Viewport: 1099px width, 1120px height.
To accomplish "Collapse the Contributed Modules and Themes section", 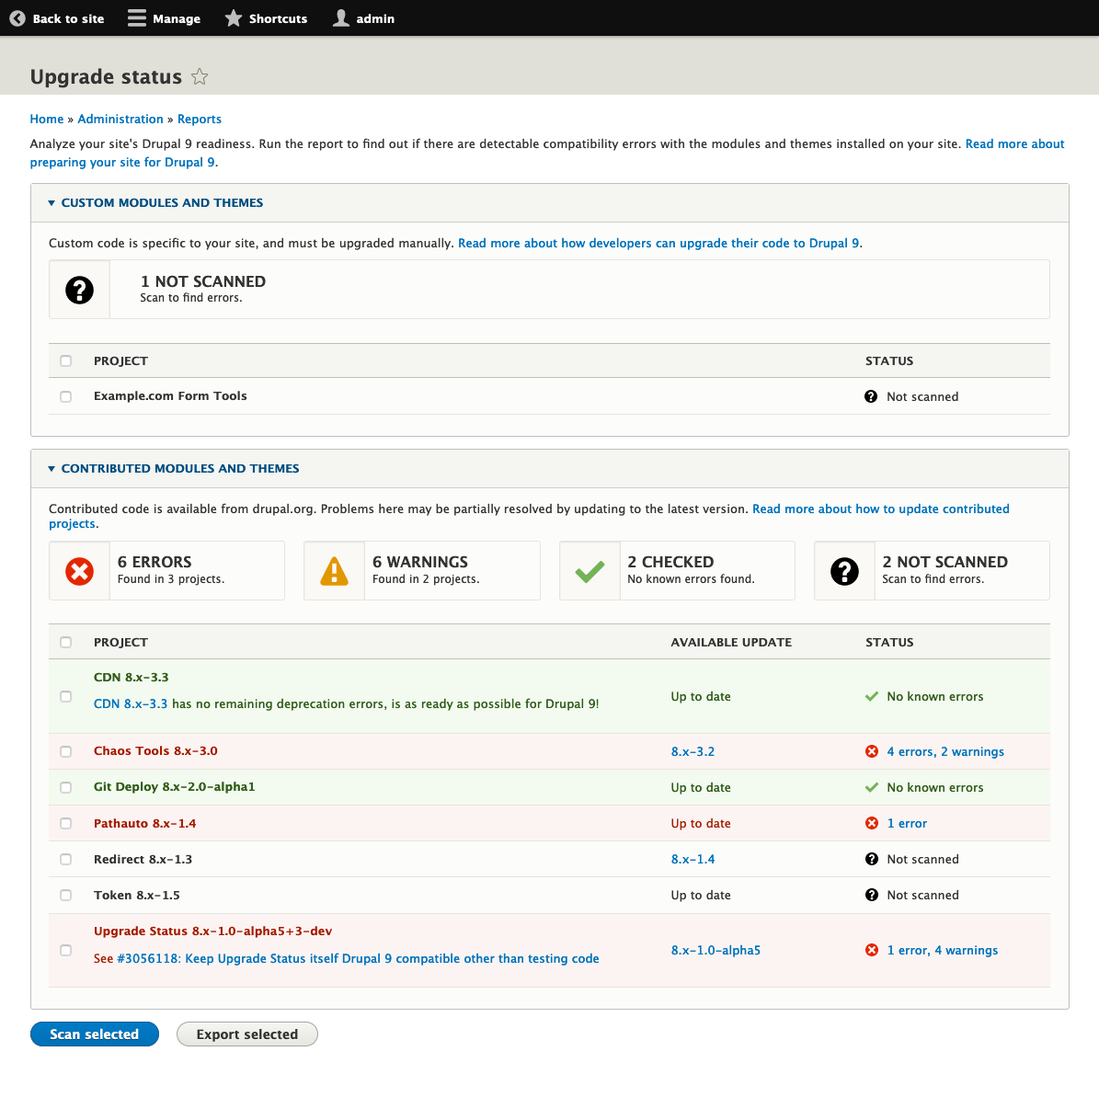I will tap(52, 468).
